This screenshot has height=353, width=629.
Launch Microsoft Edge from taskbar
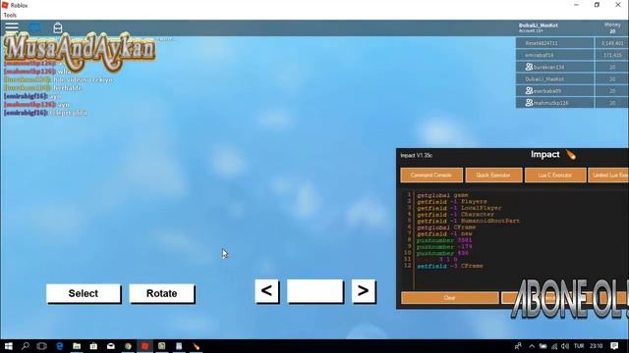[x=59, y=346]
